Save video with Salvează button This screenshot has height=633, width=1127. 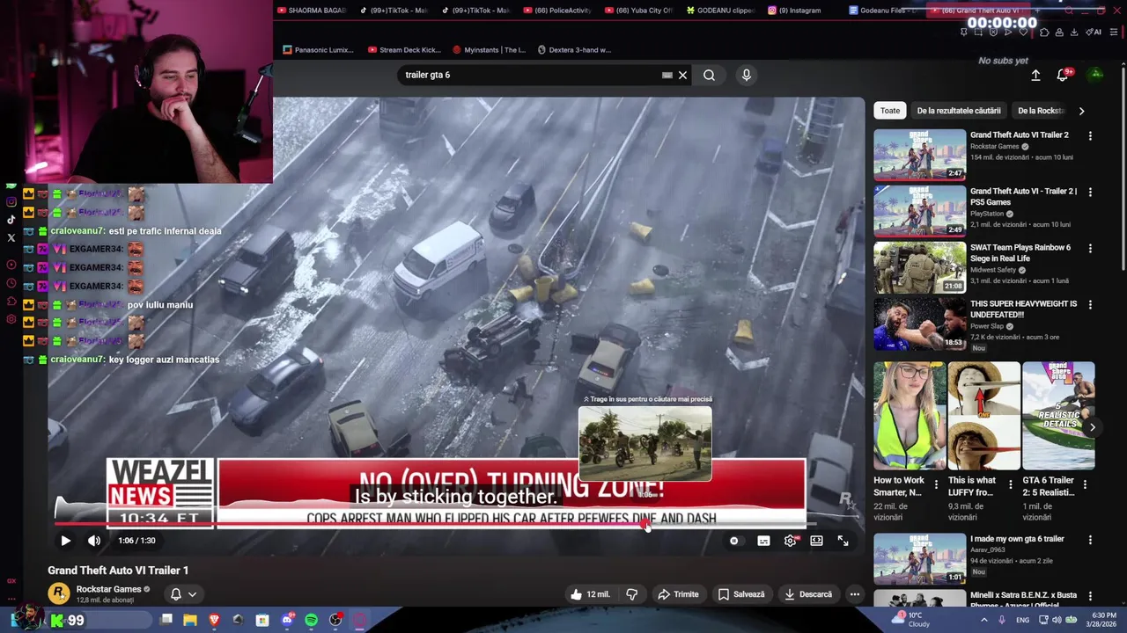coord(740,594)
